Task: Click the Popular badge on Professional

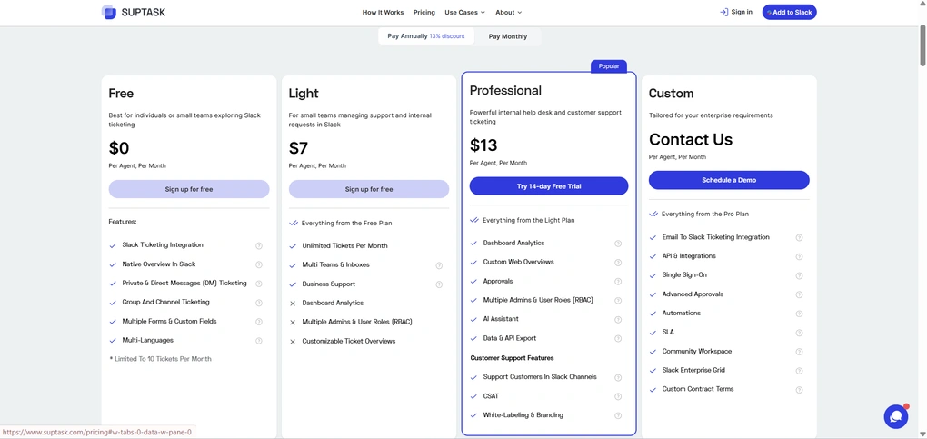Action: point(609,66)
